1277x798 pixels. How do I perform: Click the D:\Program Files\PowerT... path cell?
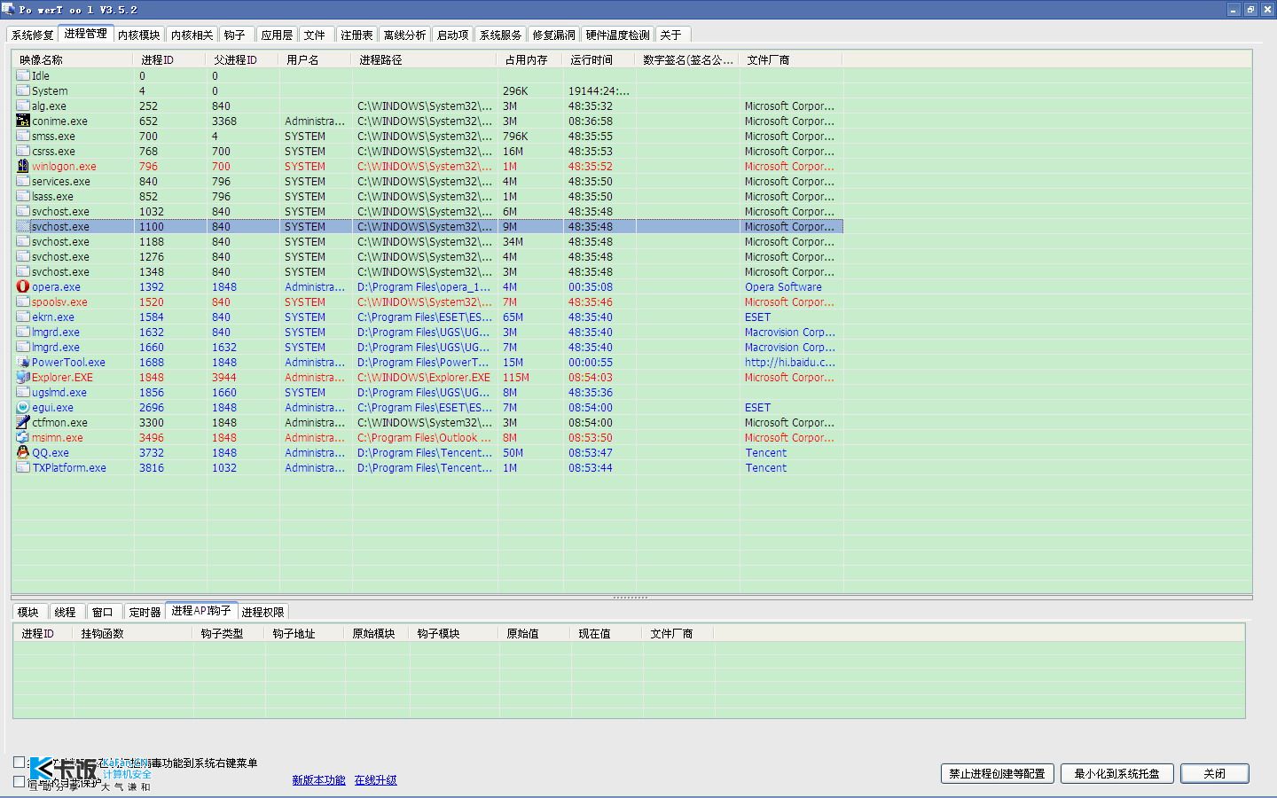click(x=423, y=362)
